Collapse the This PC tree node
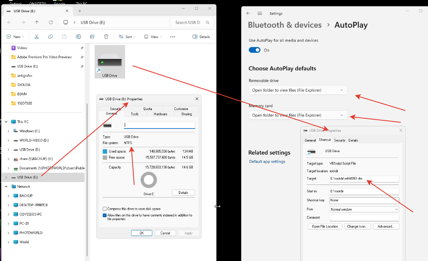This screenshot has width=428, height=261. coord(6,122)
